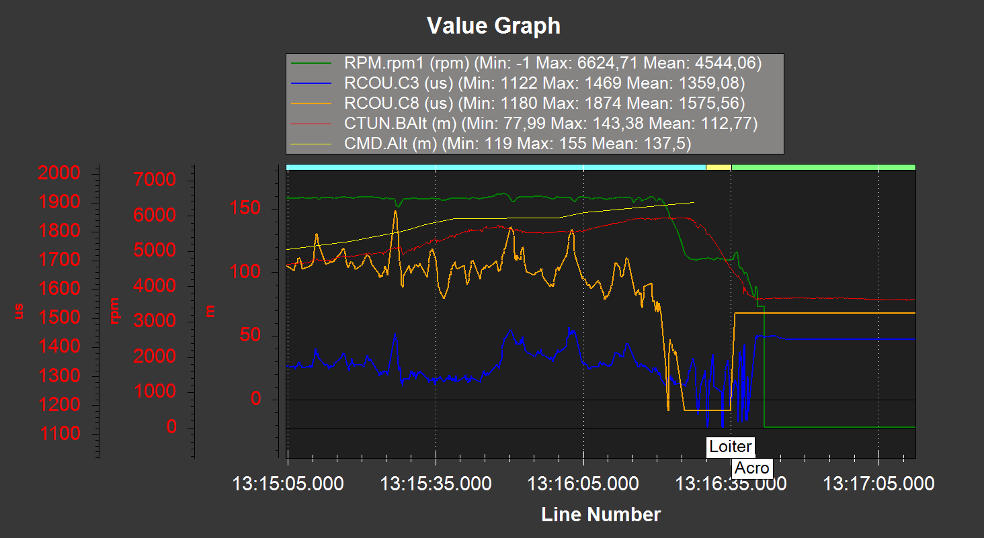This screenshot has width=984, height=538.
Task: Click the blue RCOU.C3 legend line sample
Action: point(312,83)
